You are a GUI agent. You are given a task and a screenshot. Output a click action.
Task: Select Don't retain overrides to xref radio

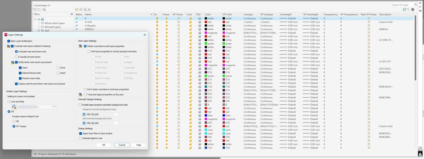[x=85, y=89]
